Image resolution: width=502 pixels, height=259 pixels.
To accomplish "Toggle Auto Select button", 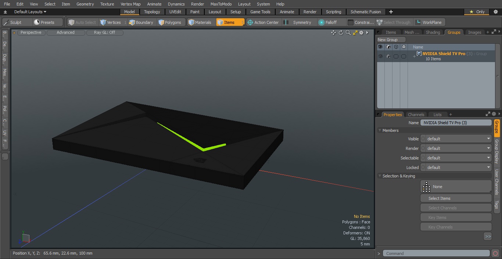I will pos(82,22).
